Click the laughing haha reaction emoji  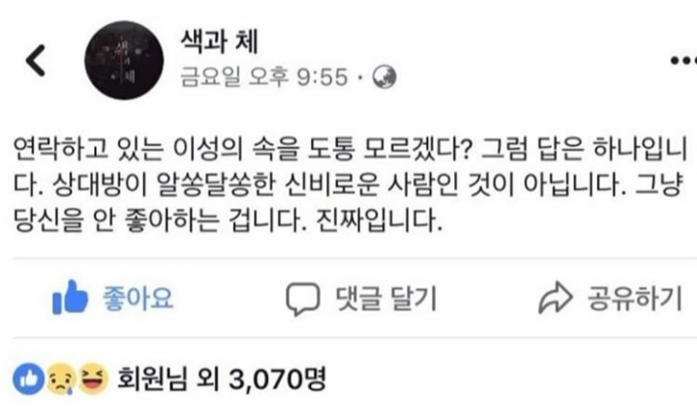tap(93, 379)
